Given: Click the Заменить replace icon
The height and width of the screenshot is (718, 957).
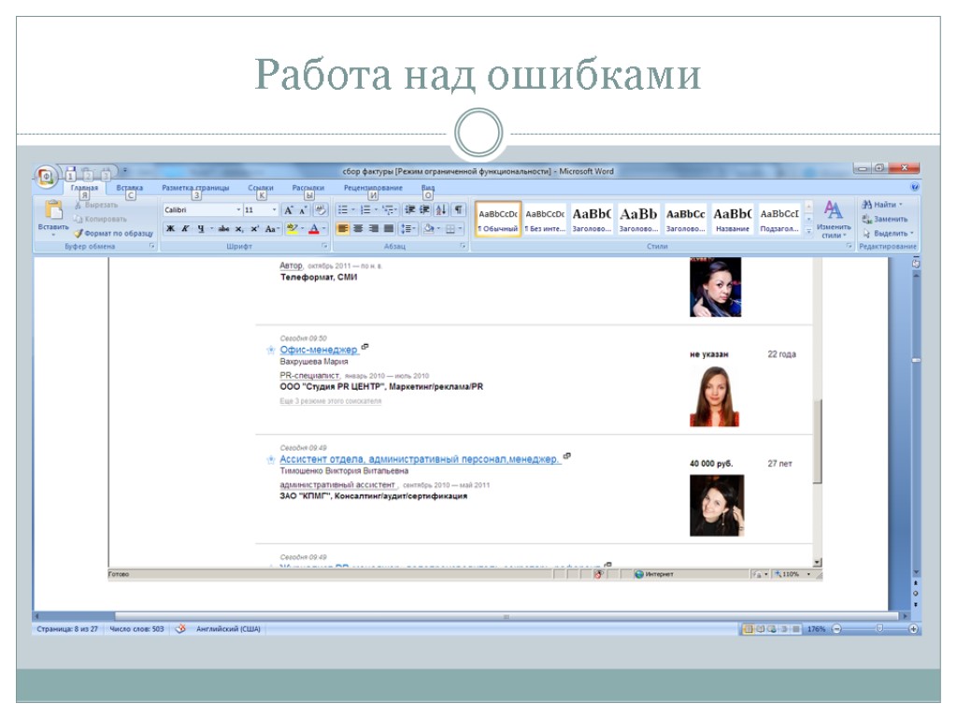Looking at the screenshot, I should [885, 219].
